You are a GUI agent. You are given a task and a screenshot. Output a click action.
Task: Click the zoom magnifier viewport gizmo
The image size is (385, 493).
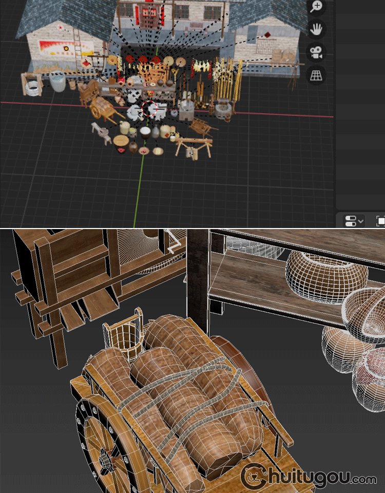[316, 6]
